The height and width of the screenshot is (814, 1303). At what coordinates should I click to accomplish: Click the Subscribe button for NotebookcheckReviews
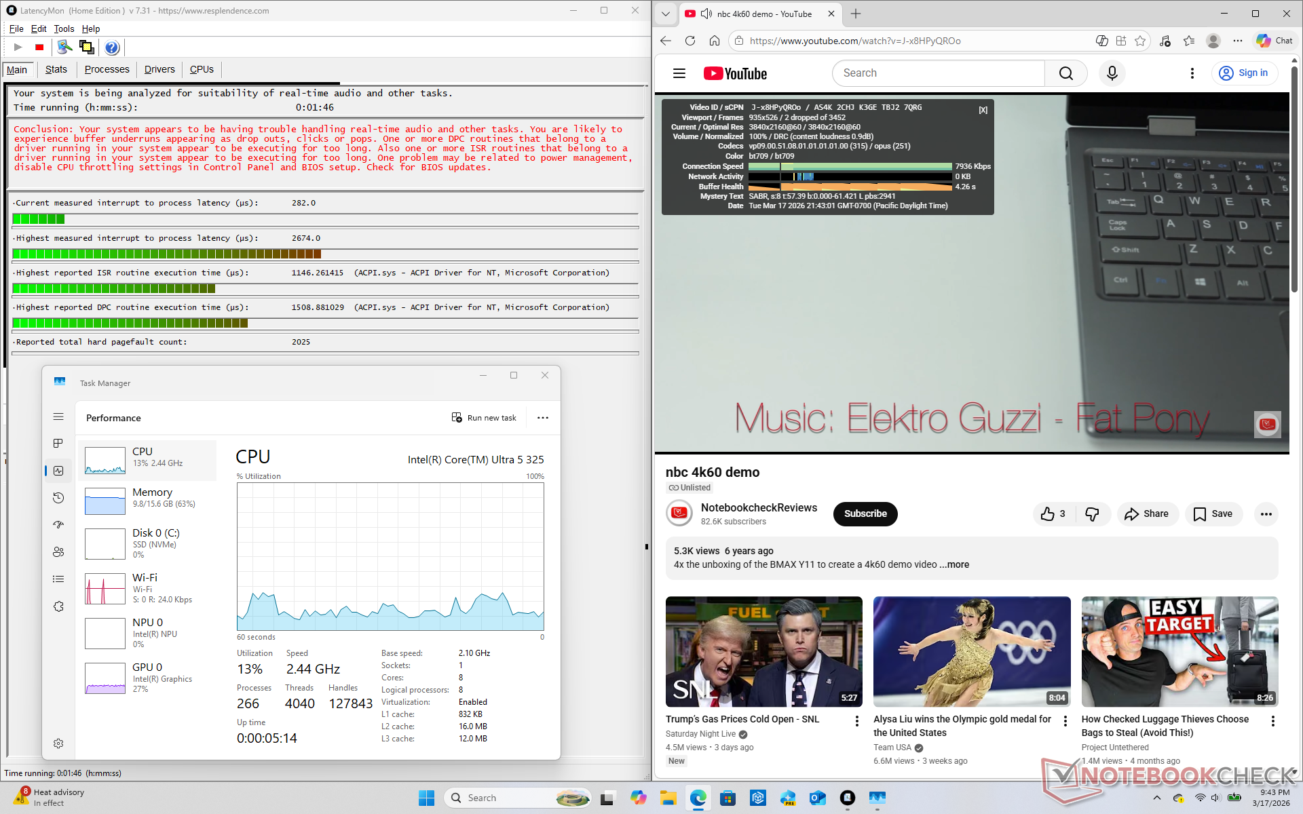coord(865,514)
